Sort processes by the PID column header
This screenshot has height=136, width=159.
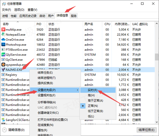tap(39, 24)
